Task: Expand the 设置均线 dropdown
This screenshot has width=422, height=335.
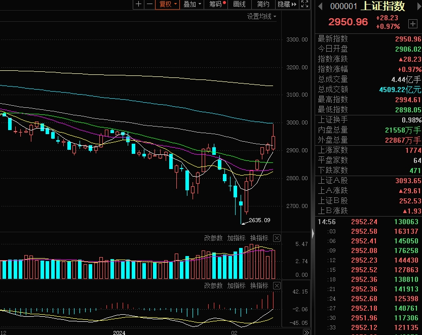Action: point(261,16)
